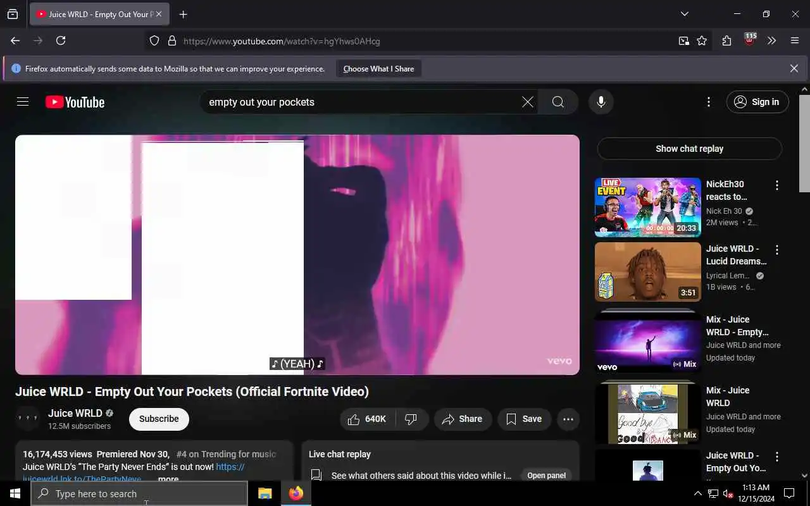Image resolution: width=810 pixels, height=506 pixels.
Task: Open 'Mix - Juice WRLD - Empty' thumbnail
Action: pyautogui.click(x=648, y=342)
